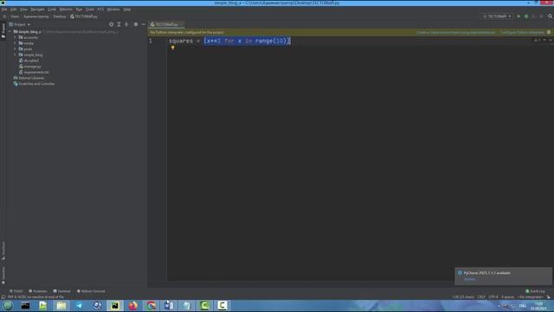Expand the posts folder
The width and height of the screenshot is (554, 312).
(16, 49)
